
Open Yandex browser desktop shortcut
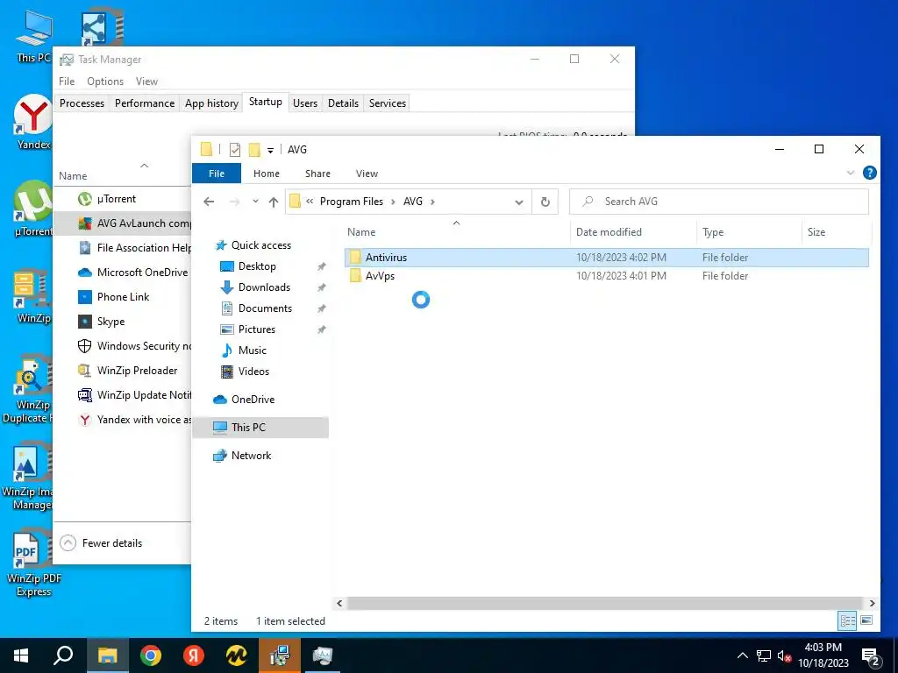[x=33, y=122]
